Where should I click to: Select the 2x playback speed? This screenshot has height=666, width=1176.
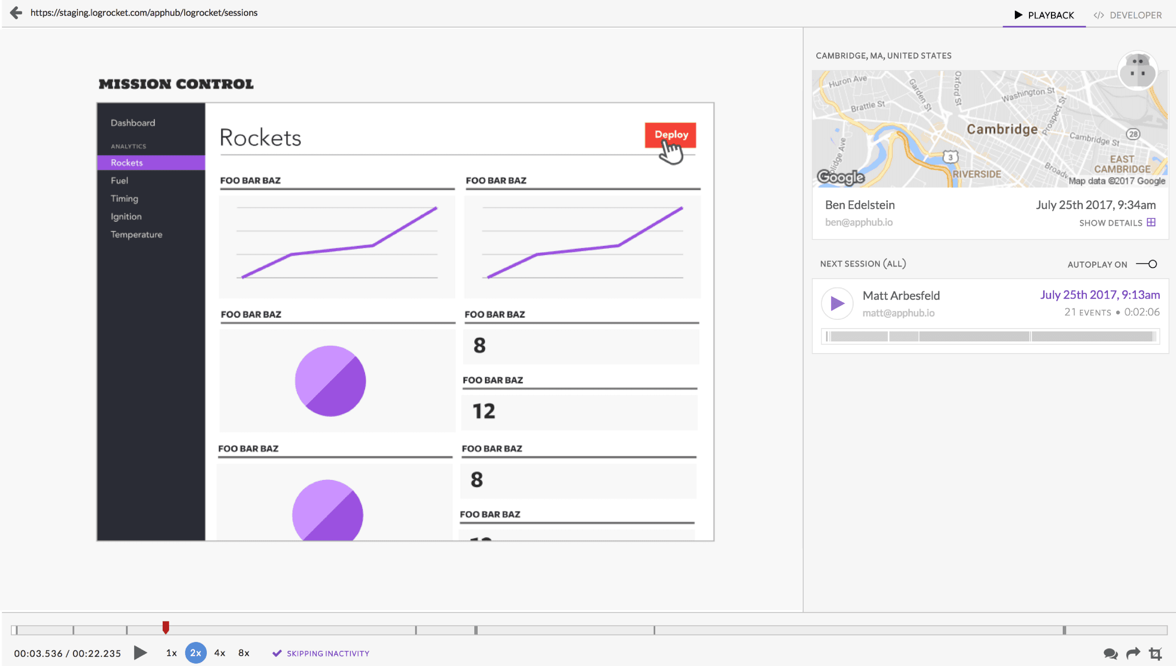tap(196, 653)
